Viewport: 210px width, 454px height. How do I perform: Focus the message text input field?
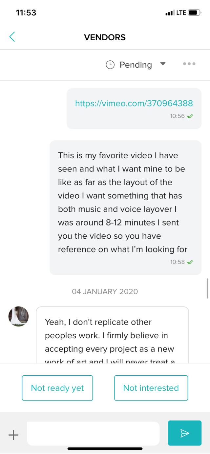(x=93, y=433)
